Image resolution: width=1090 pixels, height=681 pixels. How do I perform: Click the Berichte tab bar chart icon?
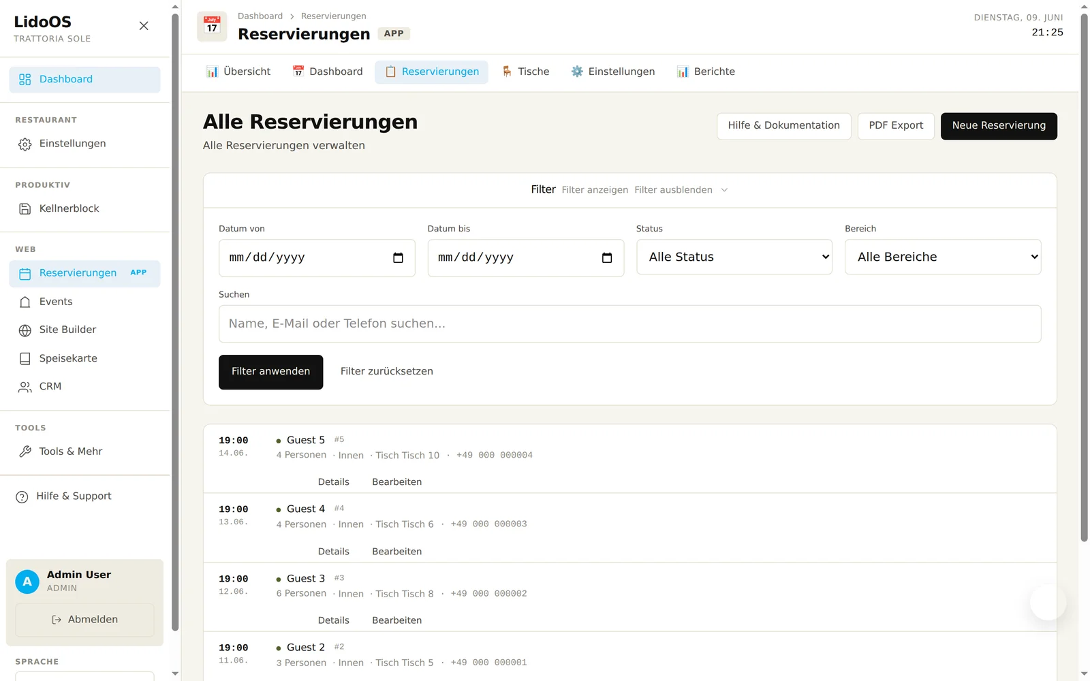683,72
